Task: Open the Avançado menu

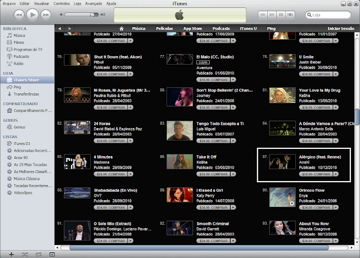Action: (x=93, y=4)
